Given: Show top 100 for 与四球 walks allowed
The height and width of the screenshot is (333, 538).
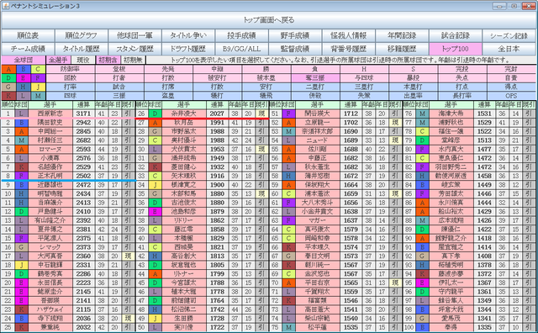Looking at the screenshot, I should 364,78.
